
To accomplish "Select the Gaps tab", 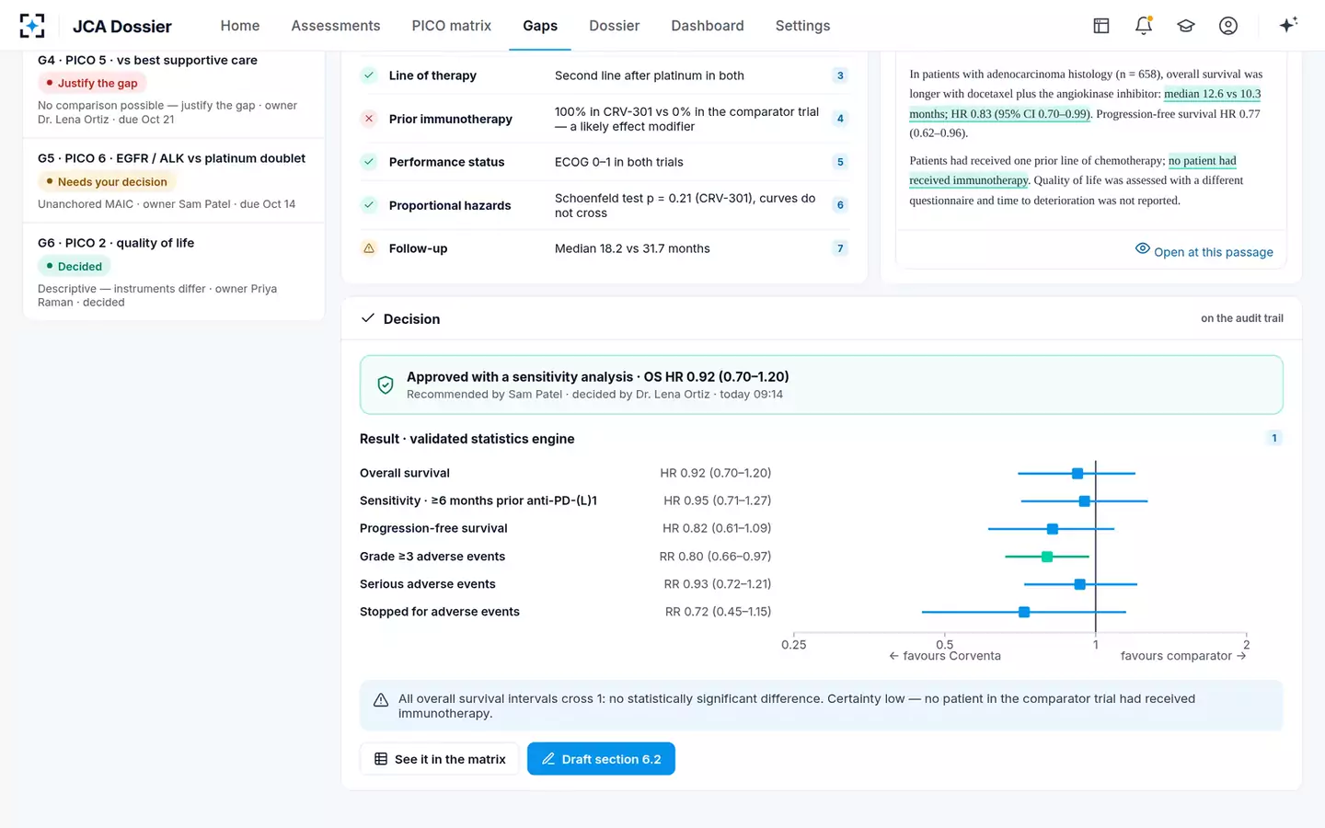I will (540, 26).
